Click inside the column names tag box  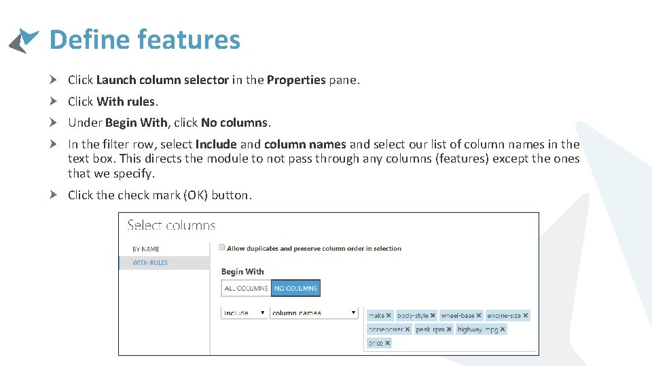tap(475, 343)
